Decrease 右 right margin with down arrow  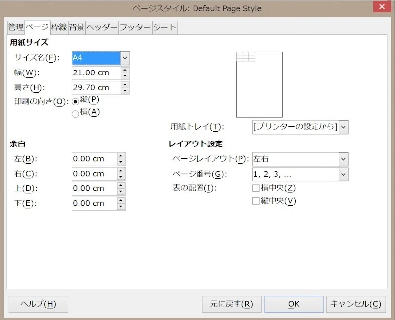point(121,177)
